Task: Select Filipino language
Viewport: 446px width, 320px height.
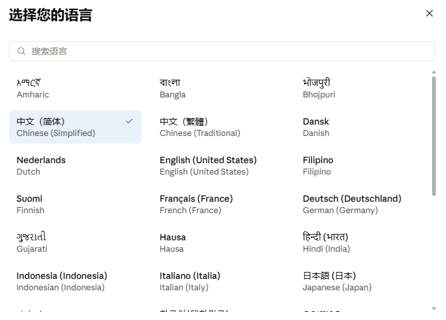Action: (x=362, y=166)
